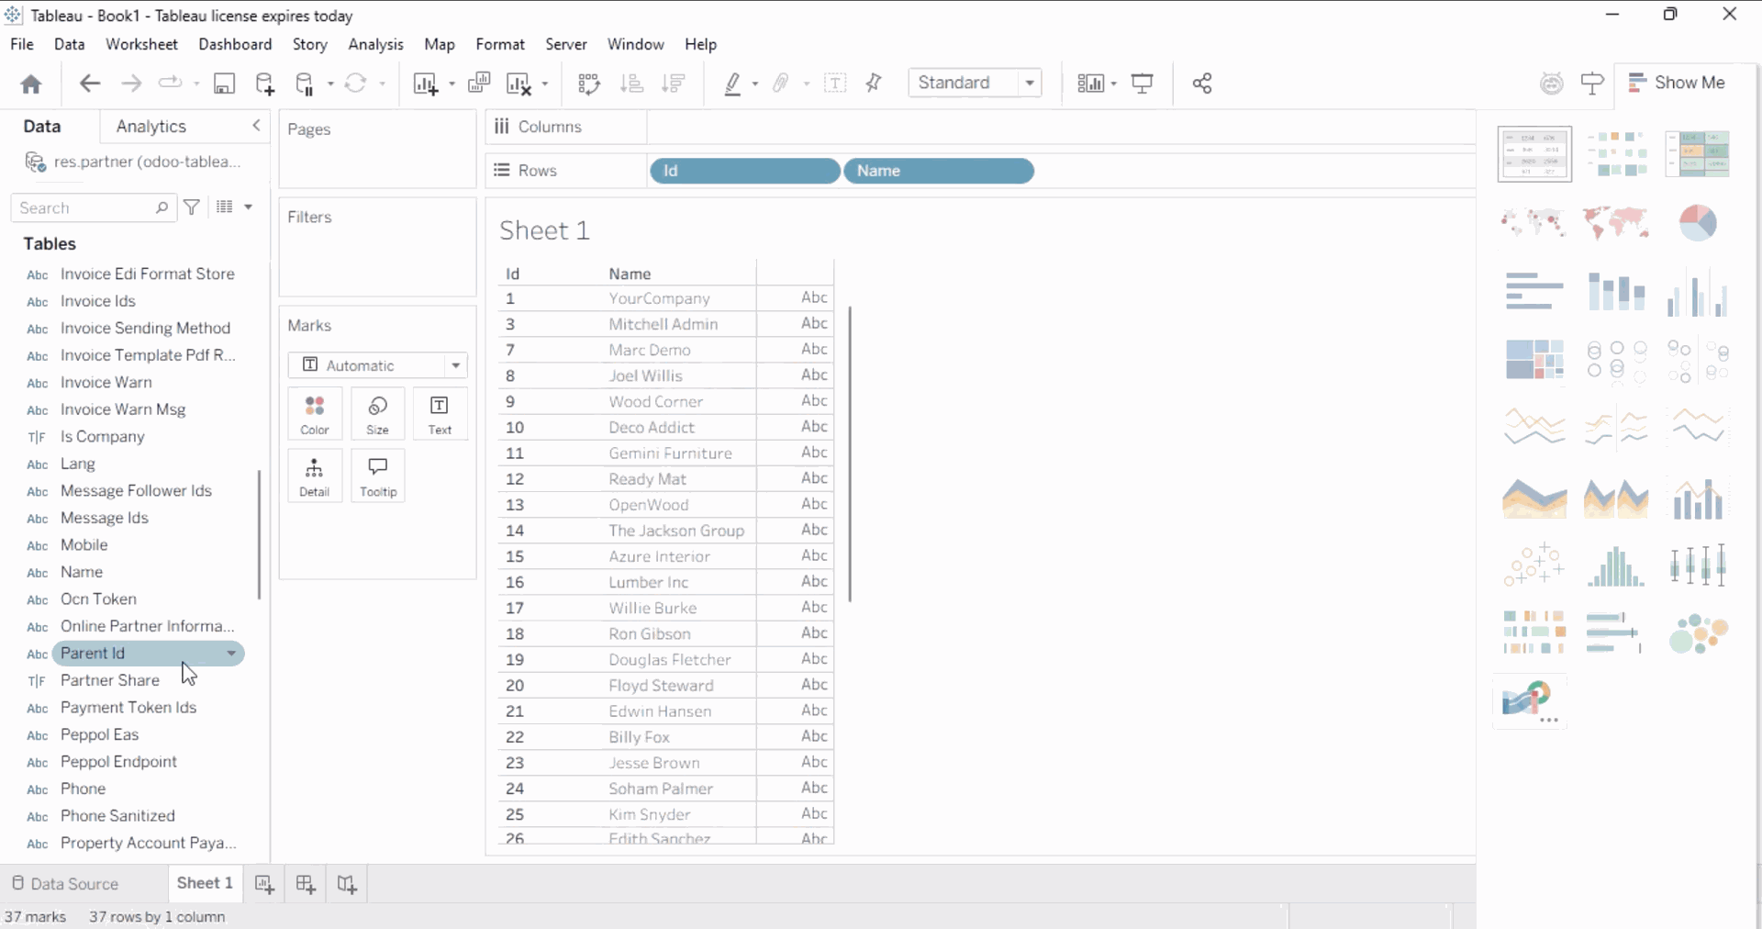
Task: Click the Save workbook icon
Action: click(x=224, y=84)
